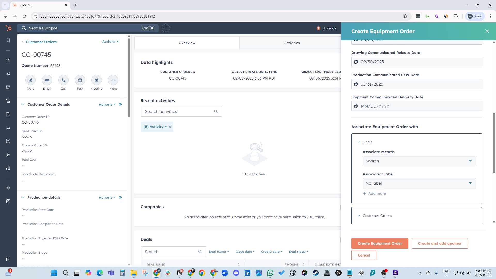Viewport: 496px width, 279px height.
Task: Switch to the Activities tab
Action: point(292,43)
